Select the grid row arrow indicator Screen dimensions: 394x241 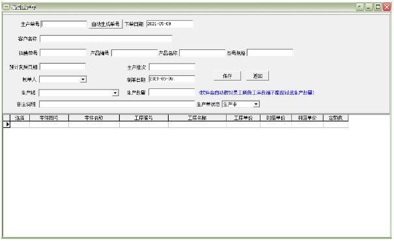(7, 124)
